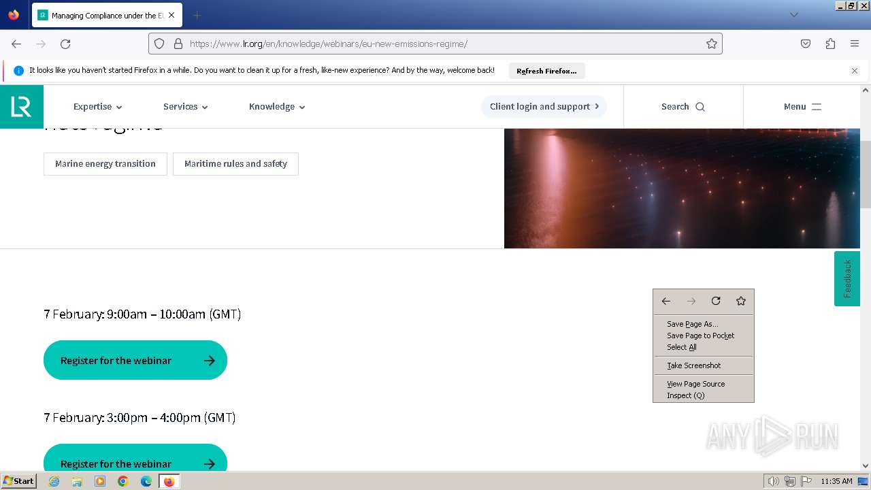Open Extensions puzzle icon
The height and width of the screenshot is (490, 871).
[830, 44]
